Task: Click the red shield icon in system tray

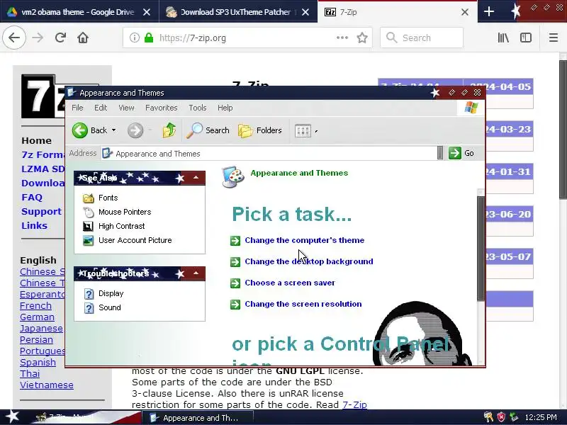Action: click(501, 417)
